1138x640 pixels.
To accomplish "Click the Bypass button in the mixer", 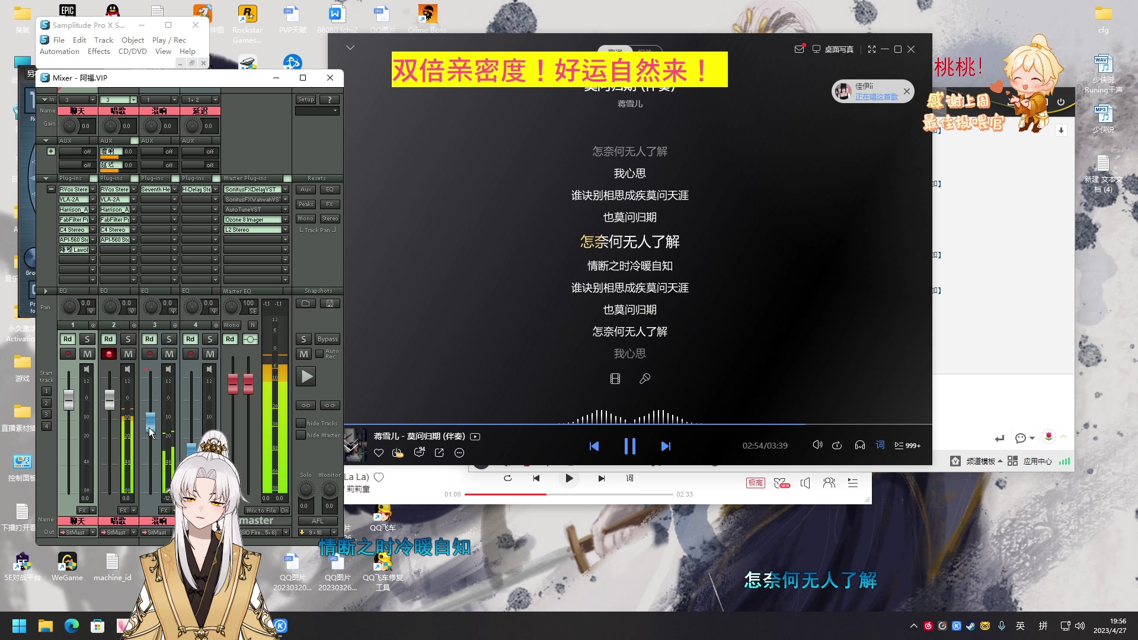I will tap(327, 339).
